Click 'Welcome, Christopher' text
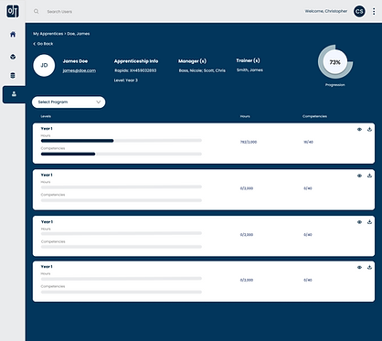Image resolution: width=382 pixels, height=341 pixels. coord(326,11)
